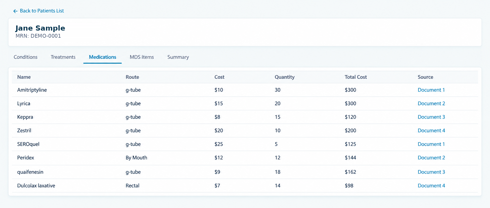The height and width of the screenshot is (208, 490).
Task: Click the By Mouth route value
Action: point(136,158)
